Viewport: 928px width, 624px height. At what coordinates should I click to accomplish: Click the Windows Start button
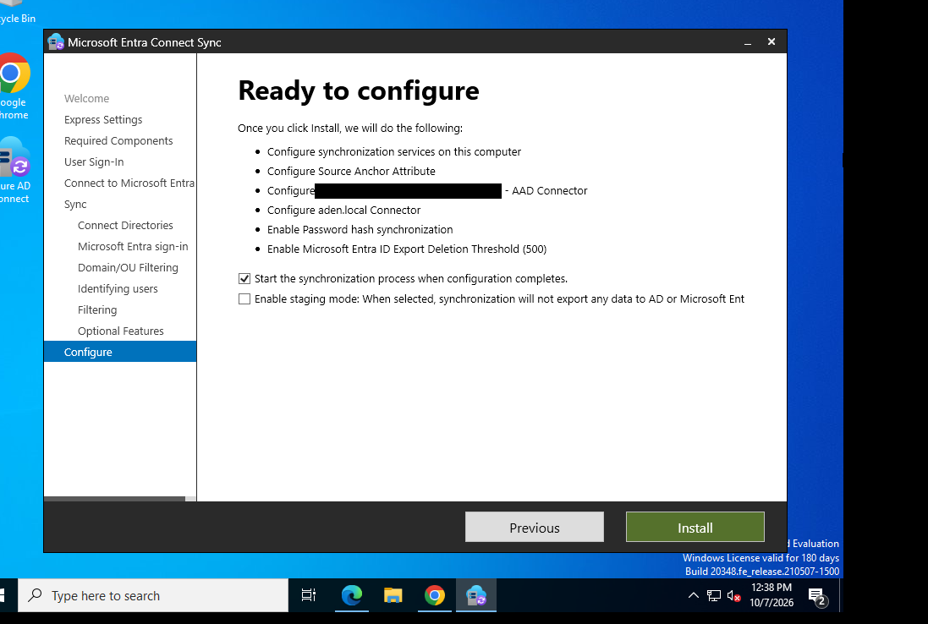[3, 595]
